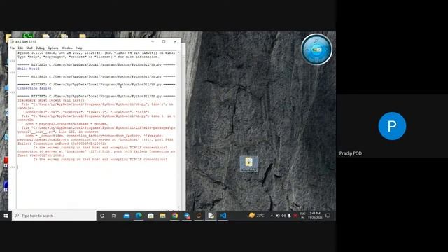Open the Help menu in IDLE
Screen dimensions: 448x252
79,48
